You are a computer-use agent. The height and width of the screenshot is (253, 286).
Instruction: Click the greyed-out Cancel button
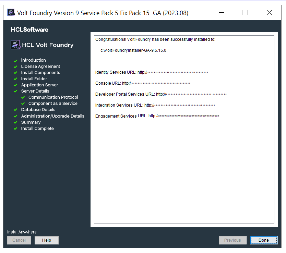point(19,240)
